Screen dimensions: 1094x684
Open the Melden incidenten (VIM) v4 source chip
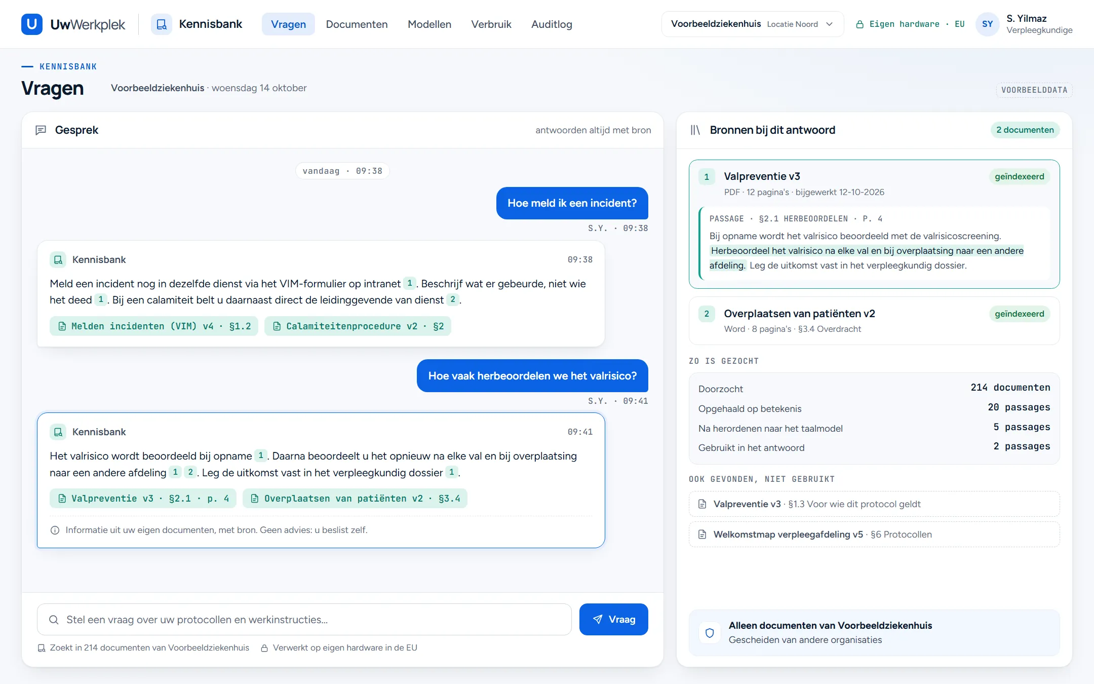154,326
